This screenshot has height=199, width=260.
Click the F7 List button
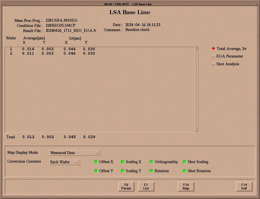point(146,187)
